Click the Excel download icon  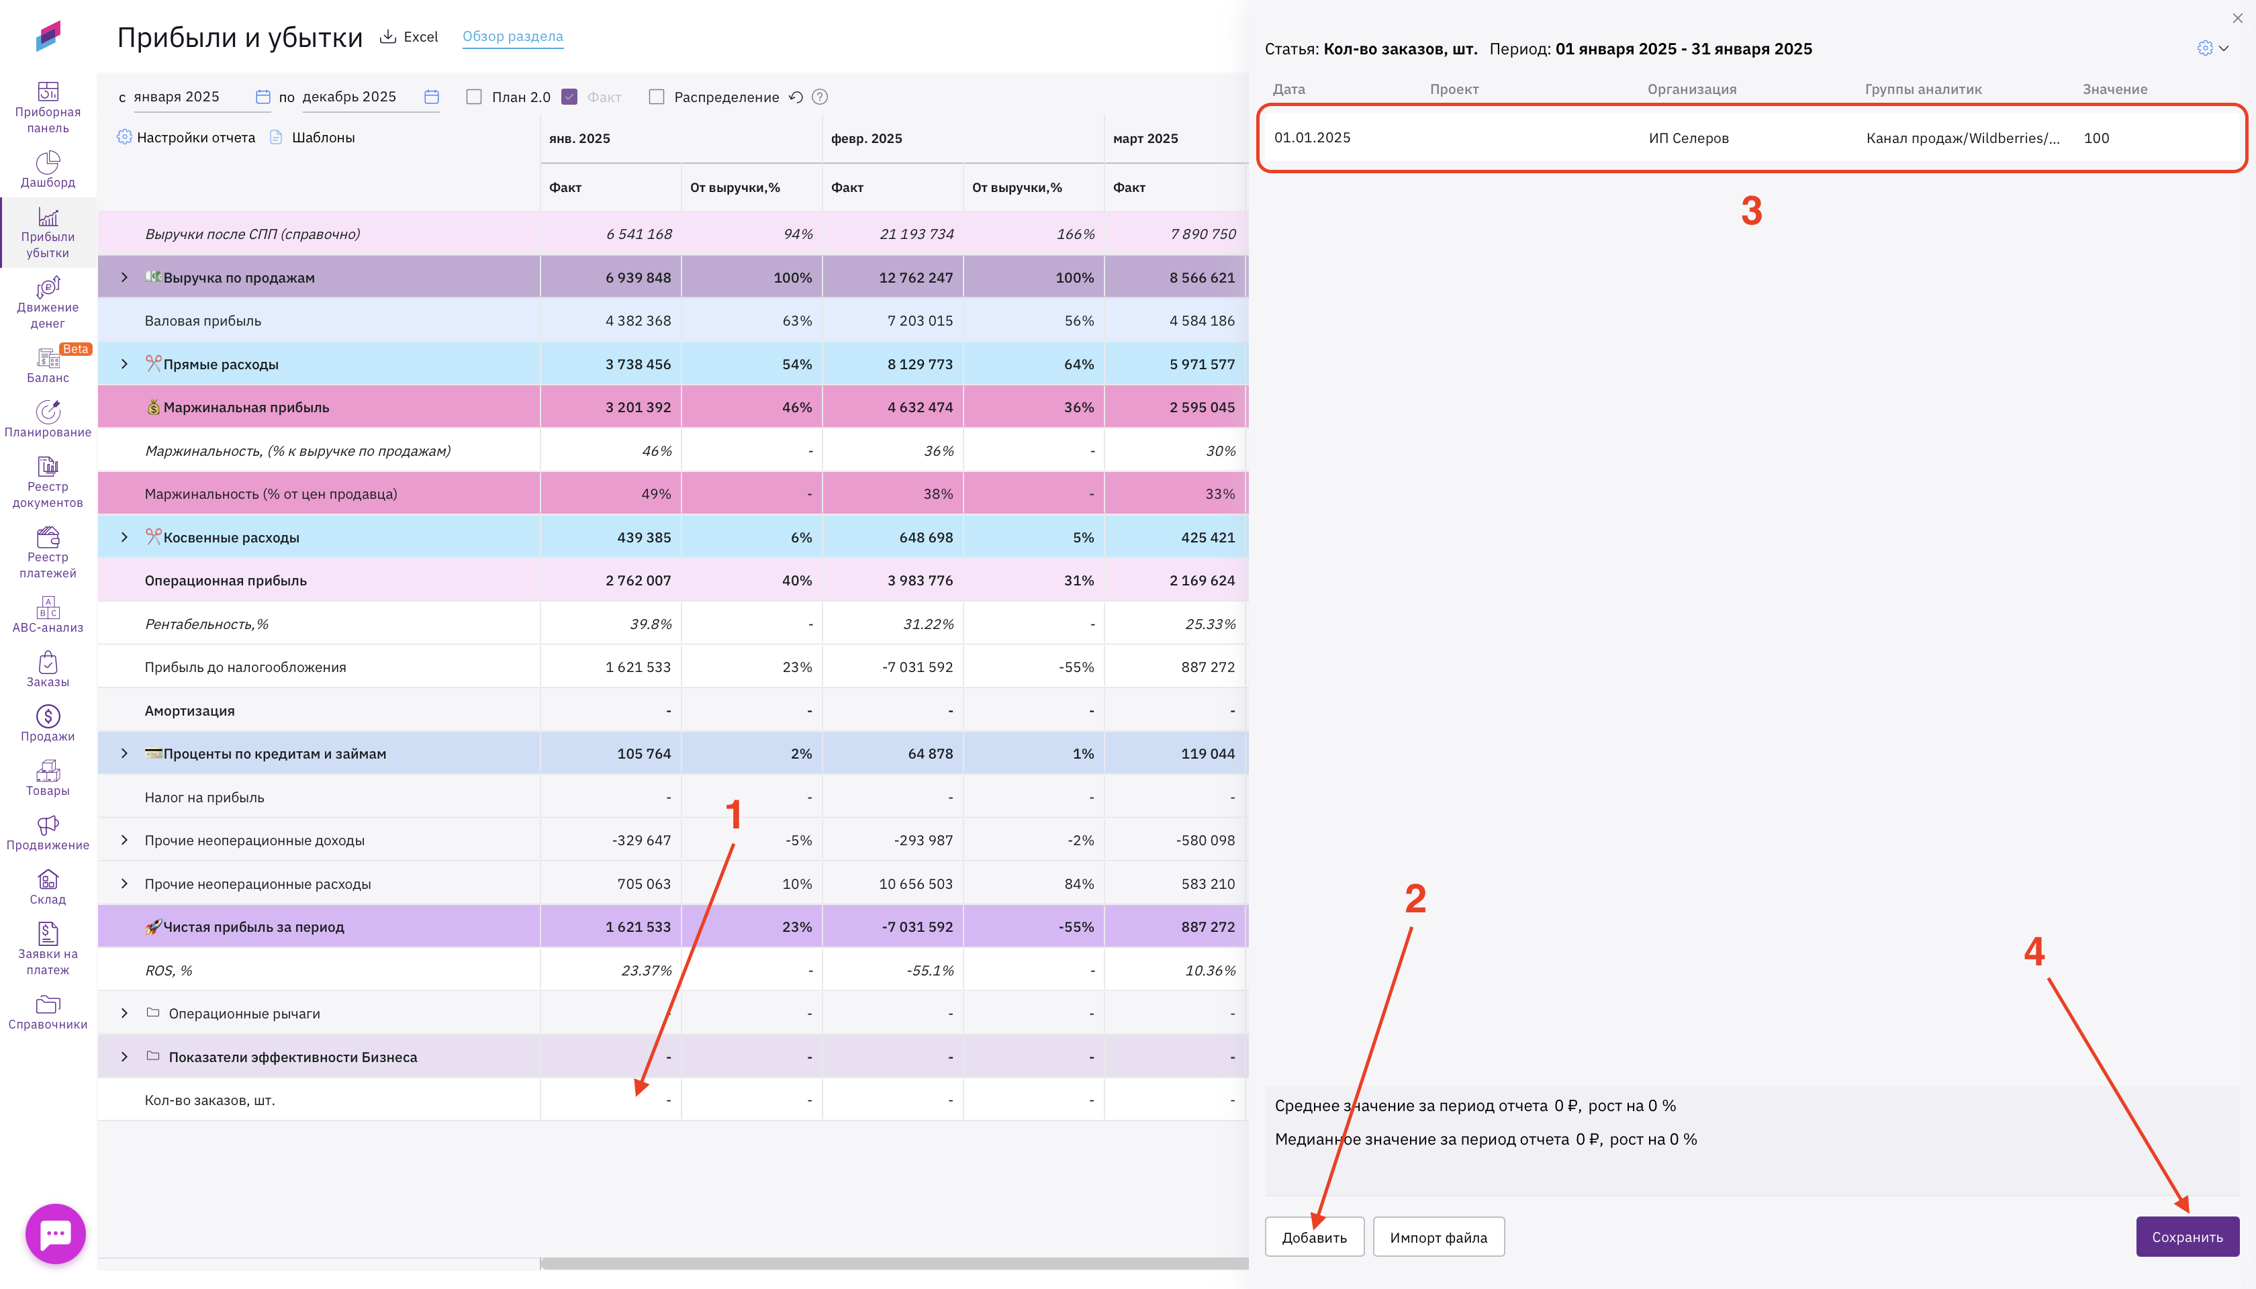pos(388,36)
